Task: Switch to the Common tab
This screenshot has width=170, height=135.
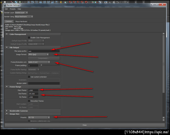Action: pos(9,21)
